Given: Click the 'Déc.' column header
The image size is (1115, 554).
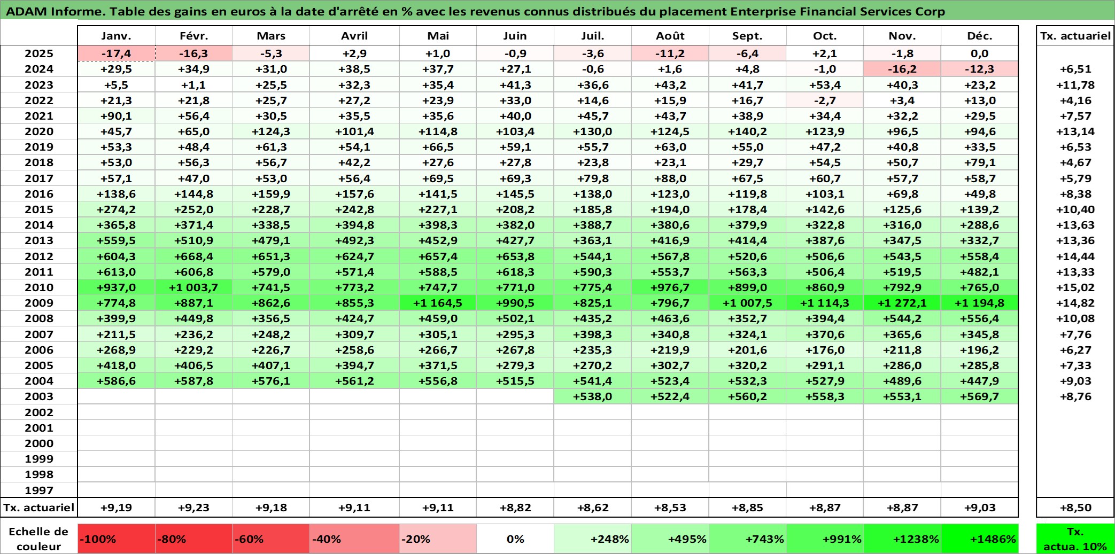Looking at the screenshot, I should coord(979,36).
